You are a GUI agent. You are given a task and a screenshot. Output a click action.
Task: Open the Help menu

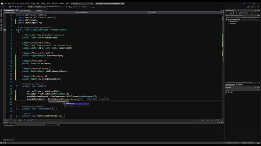(67, 4)
